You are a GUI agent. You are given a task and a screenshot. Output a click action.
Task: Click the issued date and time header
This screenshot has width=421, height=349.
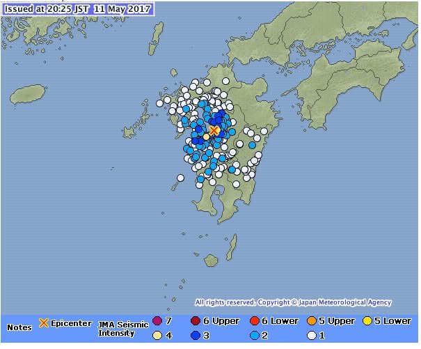[x=77, y=9]
